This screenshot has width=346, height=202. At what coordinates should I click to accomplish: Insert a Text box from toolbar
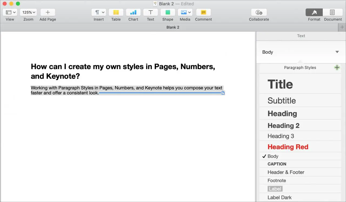click(151, 12)
